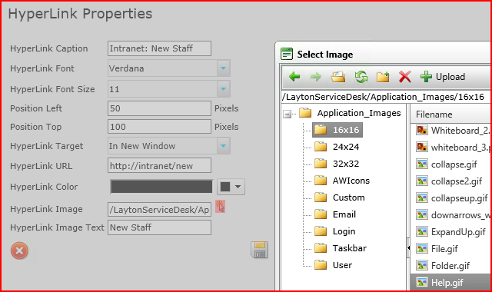This screenshot has height=292, width=492.
Task: Click the folder path address bar
Action: tap(386, 97)
